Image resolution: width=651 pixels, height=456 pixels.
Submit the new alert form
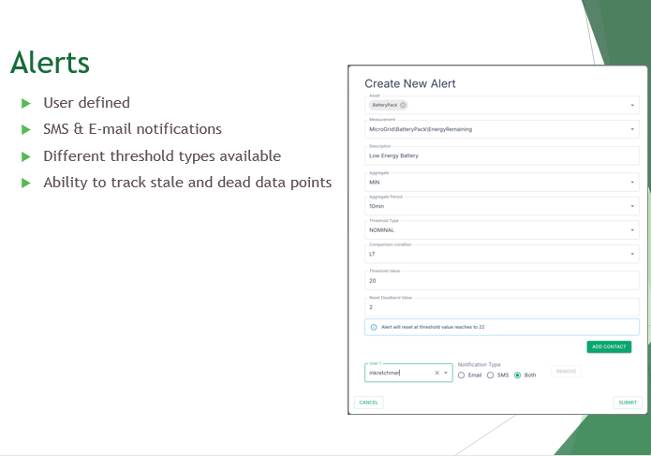pyautogui.click(x=628, y=403)
